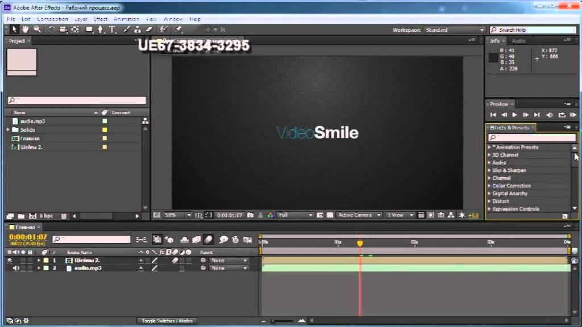Select the Hand tool
This screenshot has width=582, height=327.
[25, 30]
